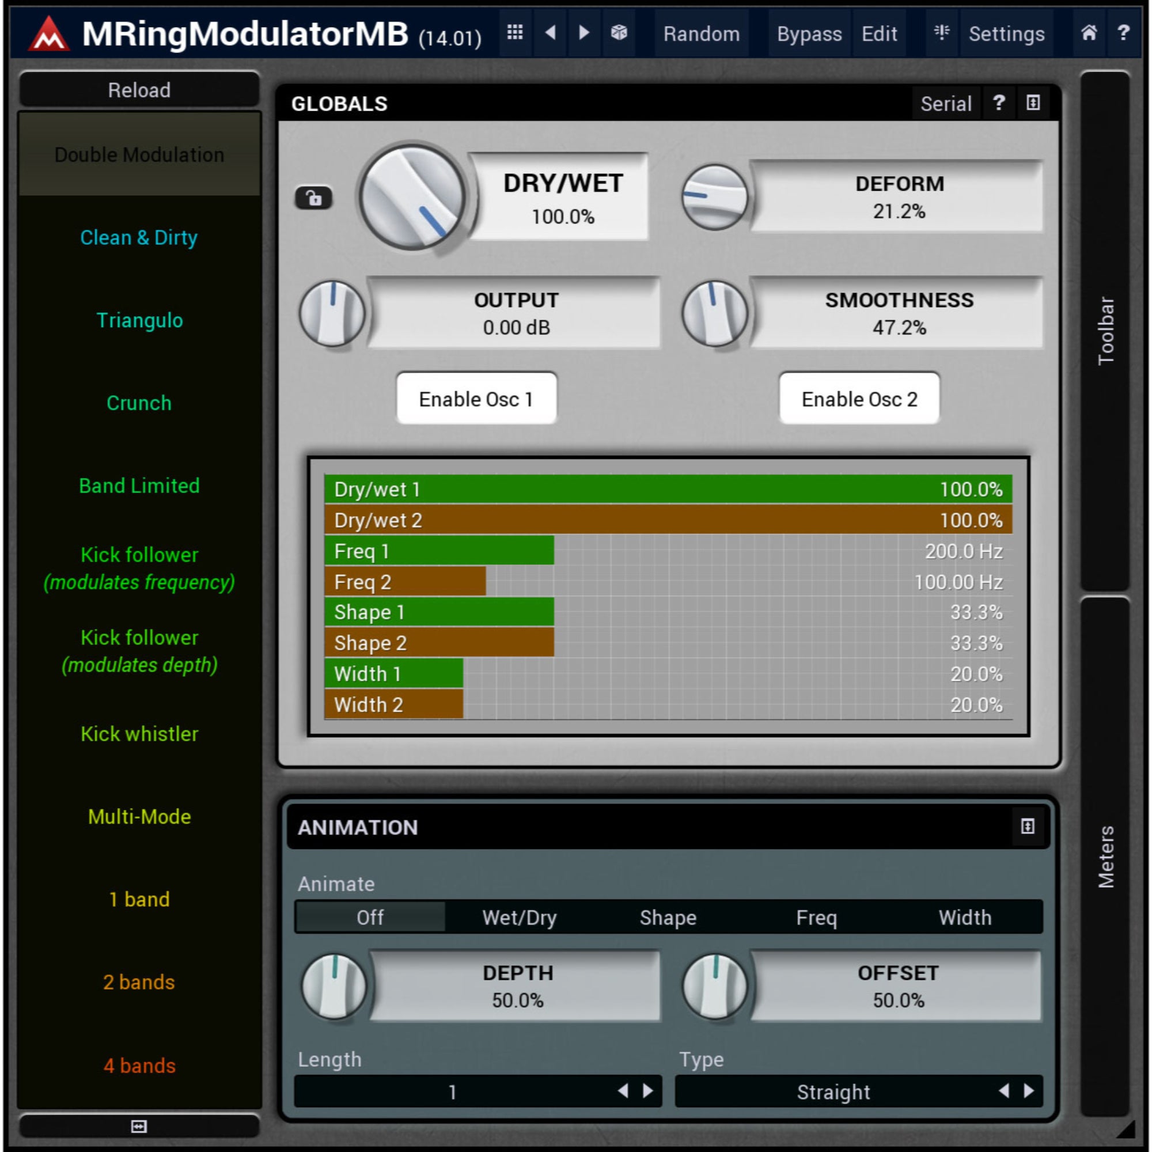Click the Dry/wet 1 bar

[668, 489]
